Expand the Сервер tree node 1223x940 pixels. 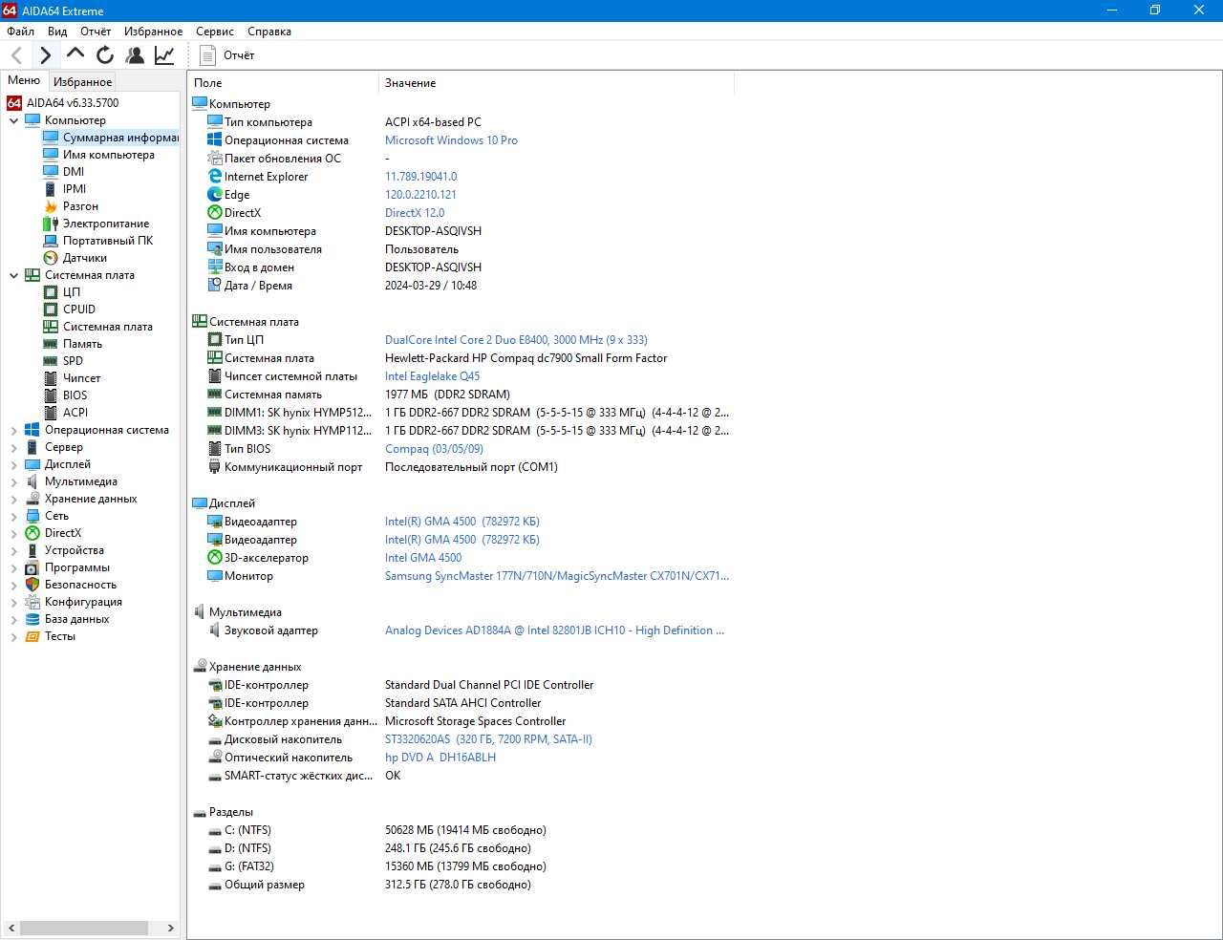pyautogui.click(x=14, y=447)
